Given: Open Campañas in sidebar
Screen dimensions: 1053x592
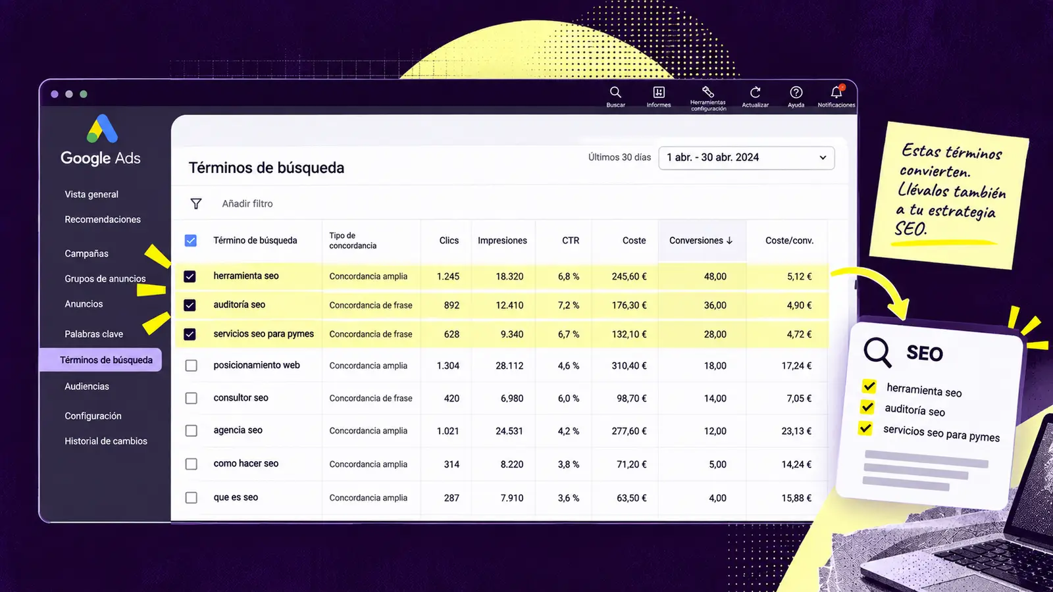Looking at the screenshot, I should pos(86,254).
